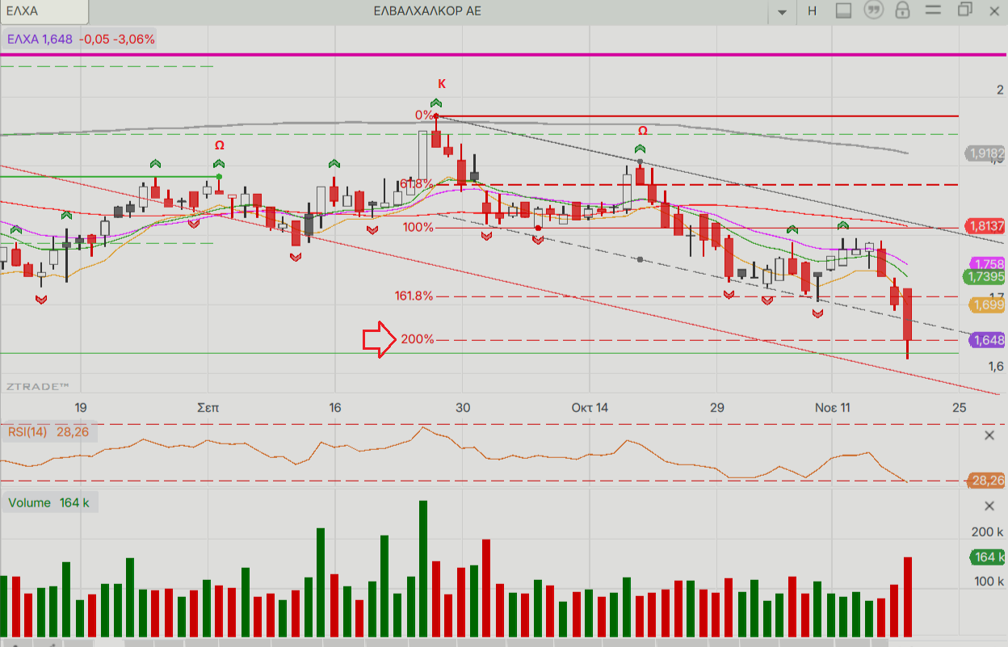This screenshot has height=647, width=1008.
Task: Select the Fibonacci 61.8% level label
Action: [417, 184]
